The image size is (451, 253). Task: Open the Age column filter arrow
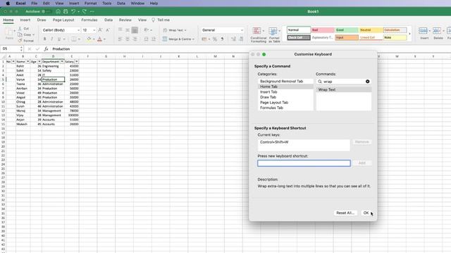[39, 62]
